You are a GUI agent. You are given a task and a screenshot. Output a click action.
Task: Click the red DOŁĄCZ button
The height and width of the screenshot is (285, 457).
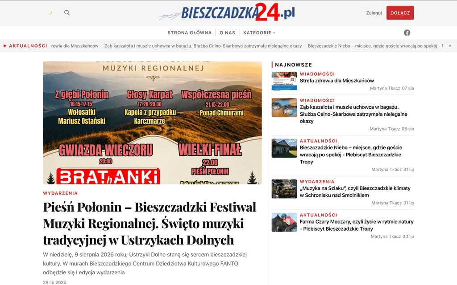tap(400, 13)
